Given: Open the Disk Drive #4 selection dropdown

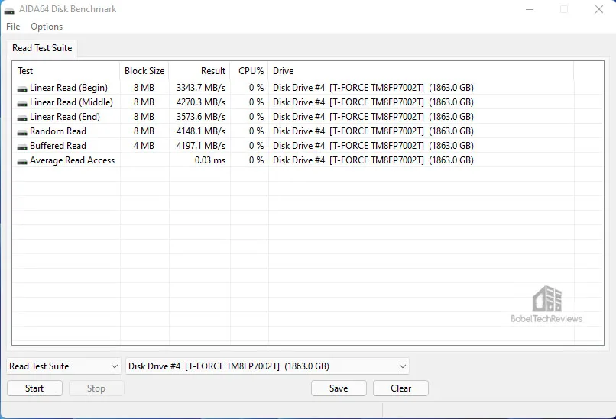Looking at the screenshot, I should click(x=267, y=366).
